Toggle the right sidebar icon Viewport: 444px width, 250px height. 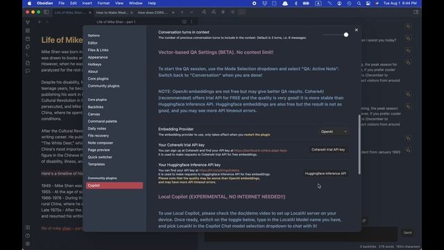[416, 12]
